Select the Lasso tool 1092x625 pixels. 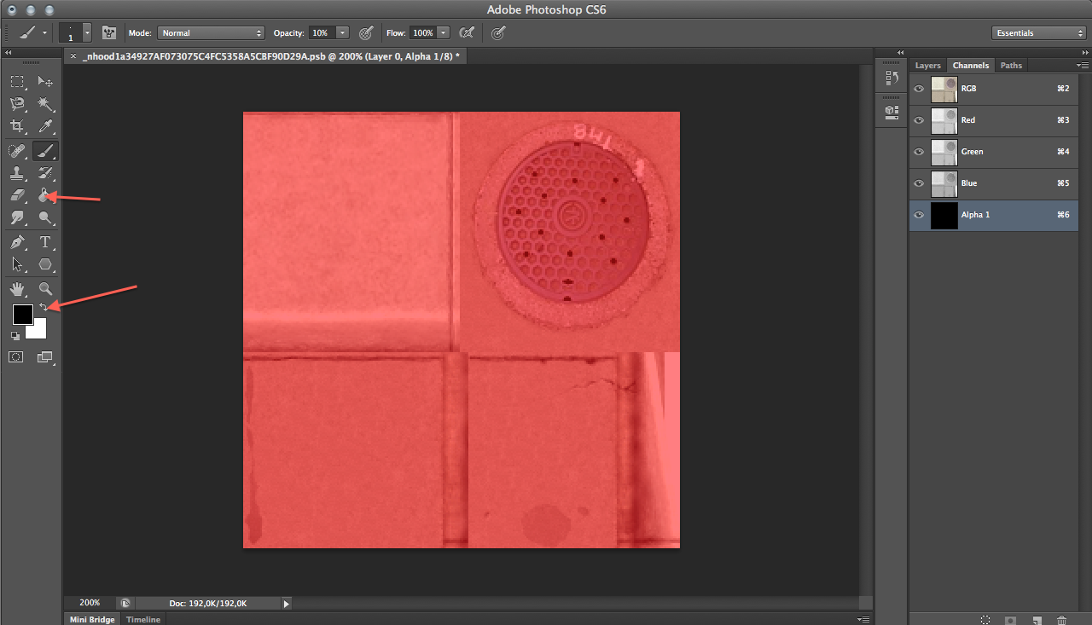pyautogui.click(x=17, y=104)
